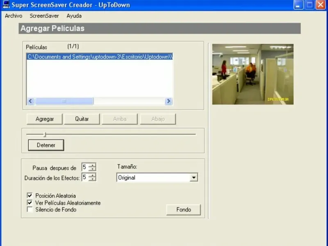Uncheck the Posición Aleatoria checkbox
The image size is (328, 246).
pos(30,196)
